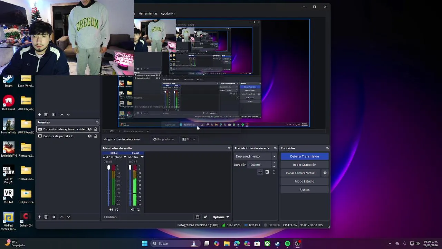Viewport: 442px width, 249px height.
Task: Decrease transition Duración with down arrow
Action: coord(274,166)
